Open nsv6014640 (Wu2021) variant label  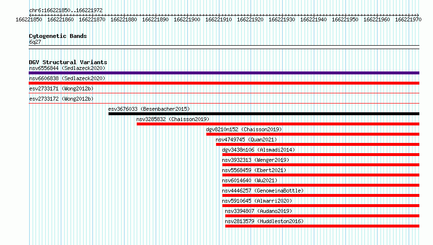[x=250, y=180]
